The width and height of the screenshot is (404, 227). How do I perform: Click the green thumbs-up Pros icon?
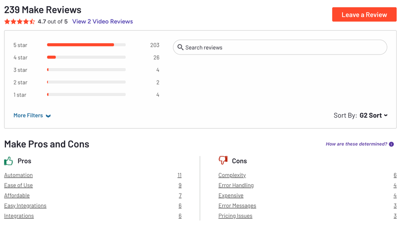pos(8,161)
